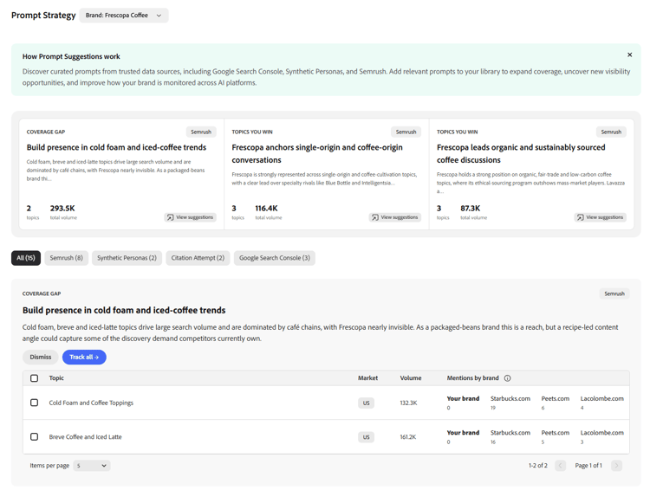Click Semrush badge on single-origin card
This screenshot has height=490, width=650.
click(x=406, y=132)
